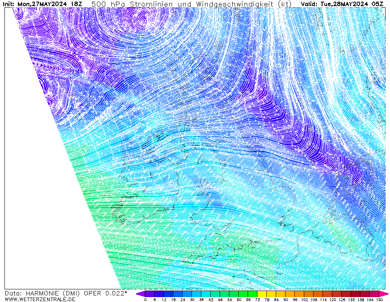Click the 0 label on the wind scale
390x302 pixels.
(x=145, y=300)
